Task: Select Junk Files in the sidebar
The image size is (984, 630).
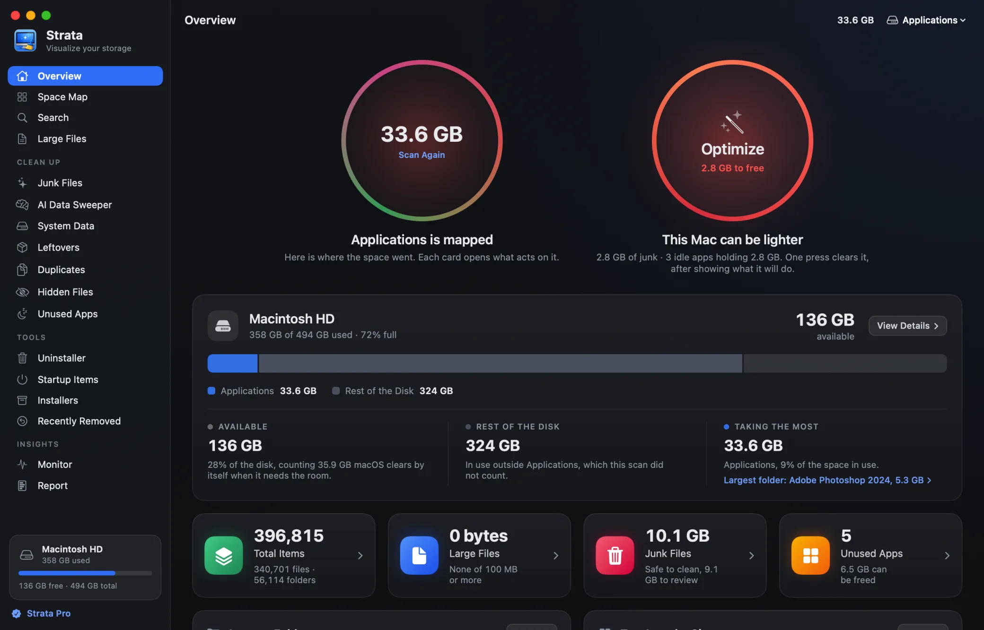Action: pos(85,183)
